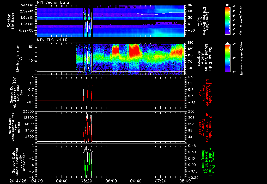Click the "90" sun elevation tick label

pos(190,5)
